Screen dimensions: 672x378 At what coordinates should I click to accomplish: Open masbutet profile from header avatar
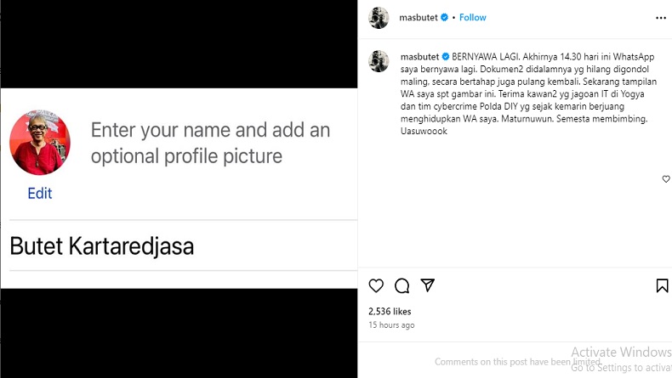(379, 18)
